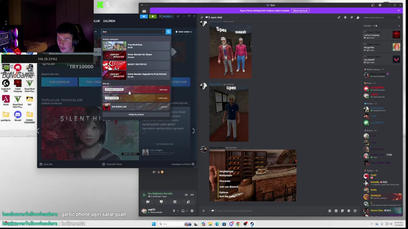Open Discord from the Windows taskbar
This screenshot has width=408, height=229.
point(231,224)
